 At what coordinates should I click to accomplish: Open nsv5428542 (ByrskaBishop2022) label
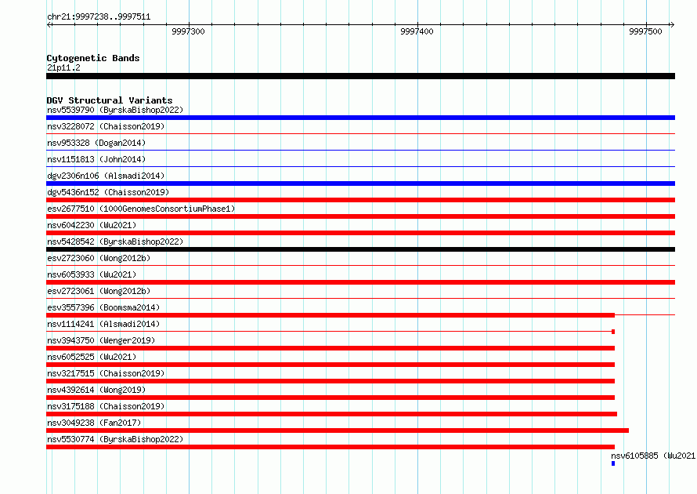tap(115, 242)
